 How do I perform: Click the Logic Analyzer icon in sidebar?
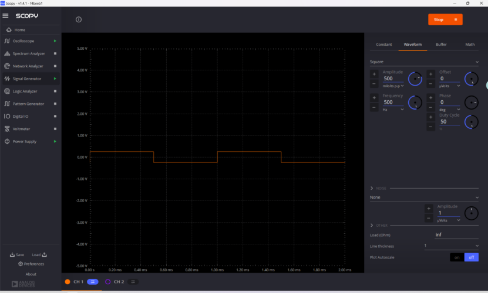pyautogui.click(x=7, y=91)
